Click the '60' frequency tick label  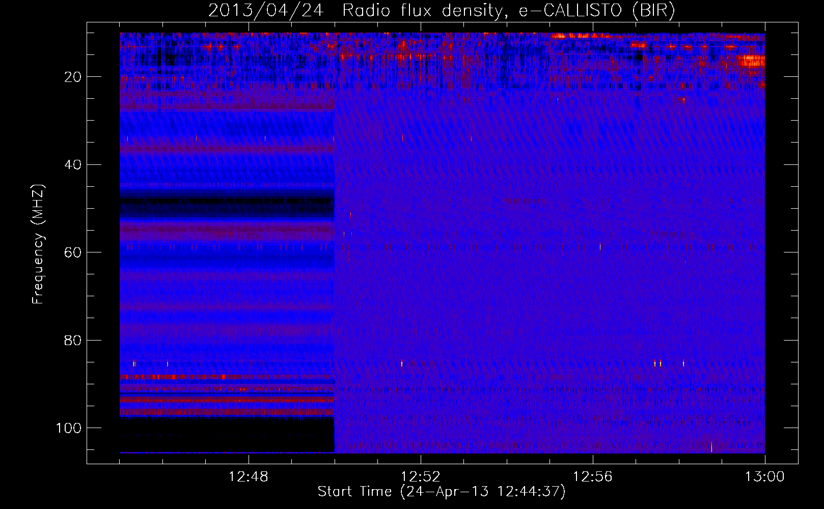coord(73,252)
